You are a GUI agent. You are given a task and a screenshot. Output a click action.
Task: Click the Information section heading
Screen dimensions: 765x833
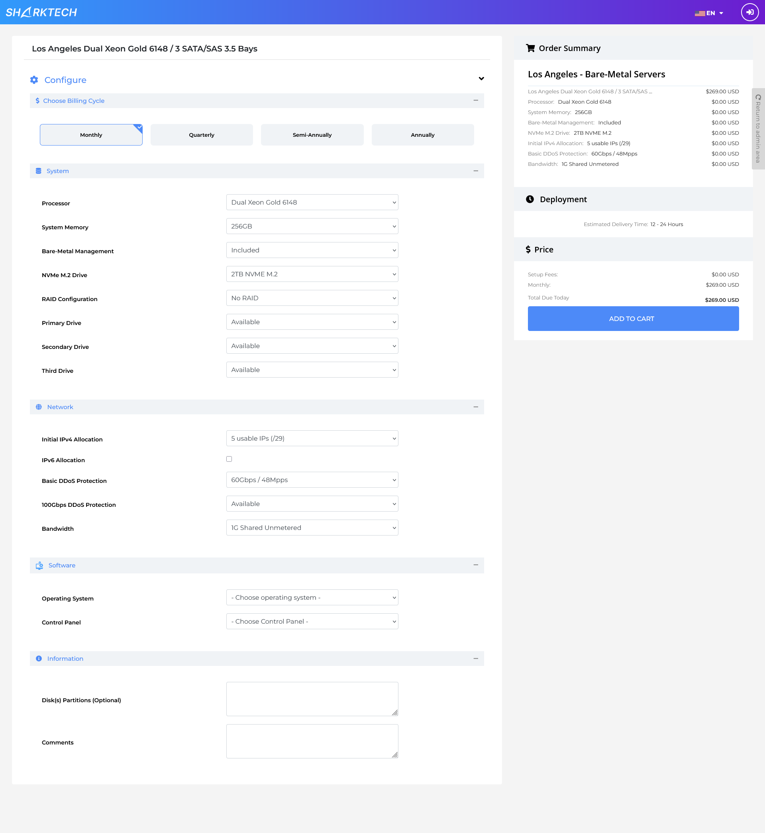click(x=65, y=659)
